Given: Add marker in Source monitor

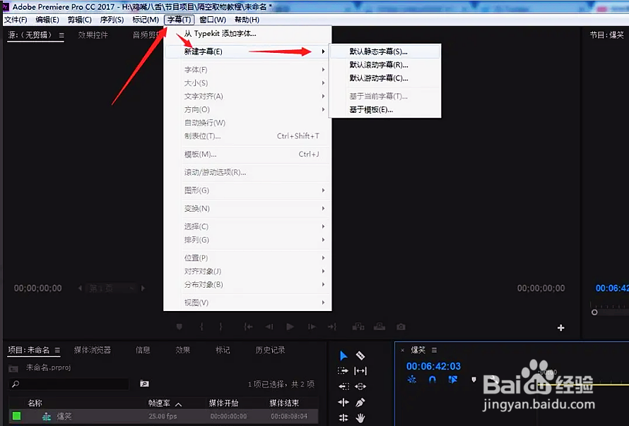Looking at the screenshot, I should pos(180,327).
